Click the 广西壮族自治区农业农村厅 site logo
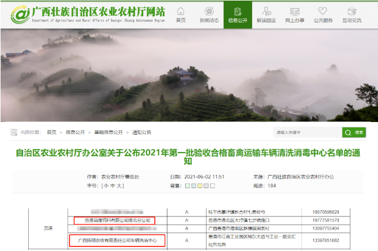The height and width of the screenshot is (251, 378). point(86,14)
